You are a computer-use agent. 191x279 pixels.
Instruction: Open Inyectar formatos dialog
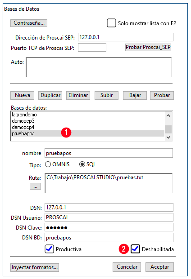pos(35,267)
